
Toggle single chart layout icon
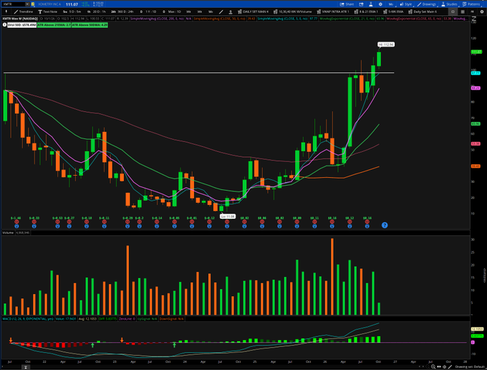click(453, 11)
